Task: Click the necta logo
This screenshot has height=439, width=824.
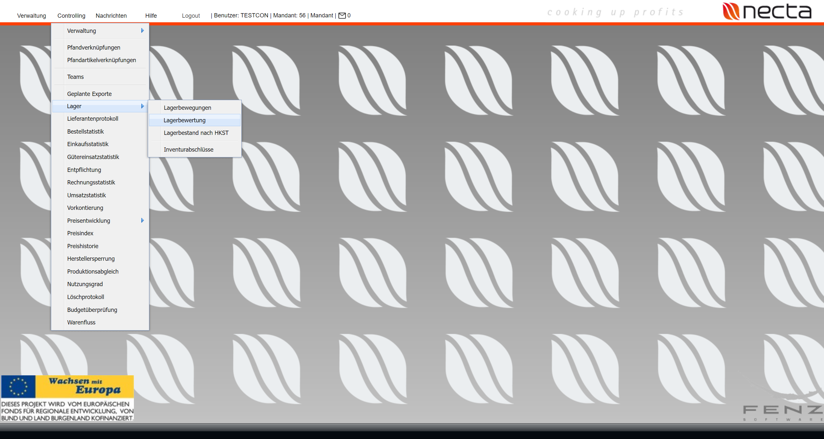Action: (x=767, y=12)
